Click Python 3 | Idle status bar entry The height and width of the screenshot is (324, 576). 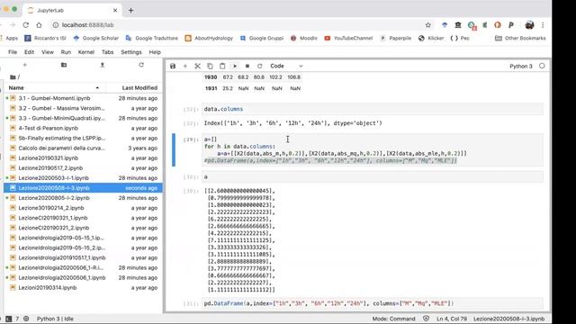(x=55, y=319)
